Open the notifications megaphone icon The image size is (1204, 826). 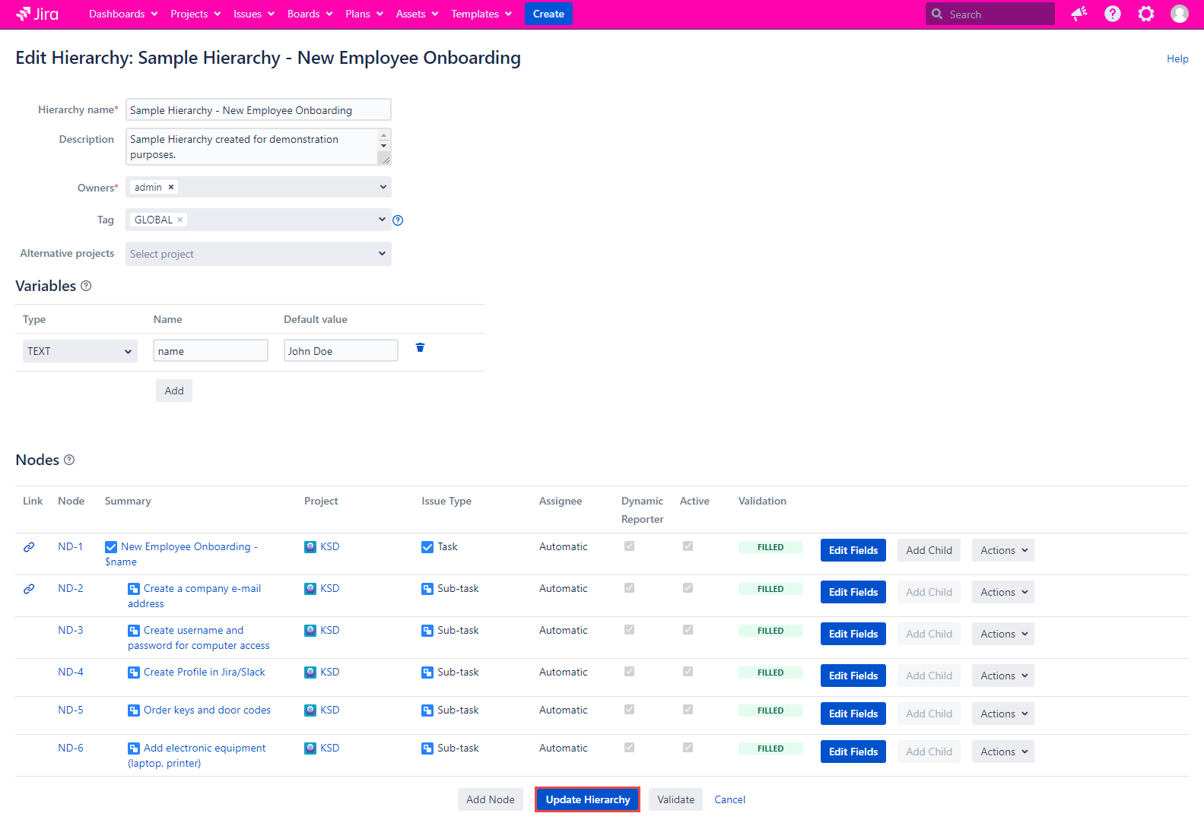(1079, 14)
